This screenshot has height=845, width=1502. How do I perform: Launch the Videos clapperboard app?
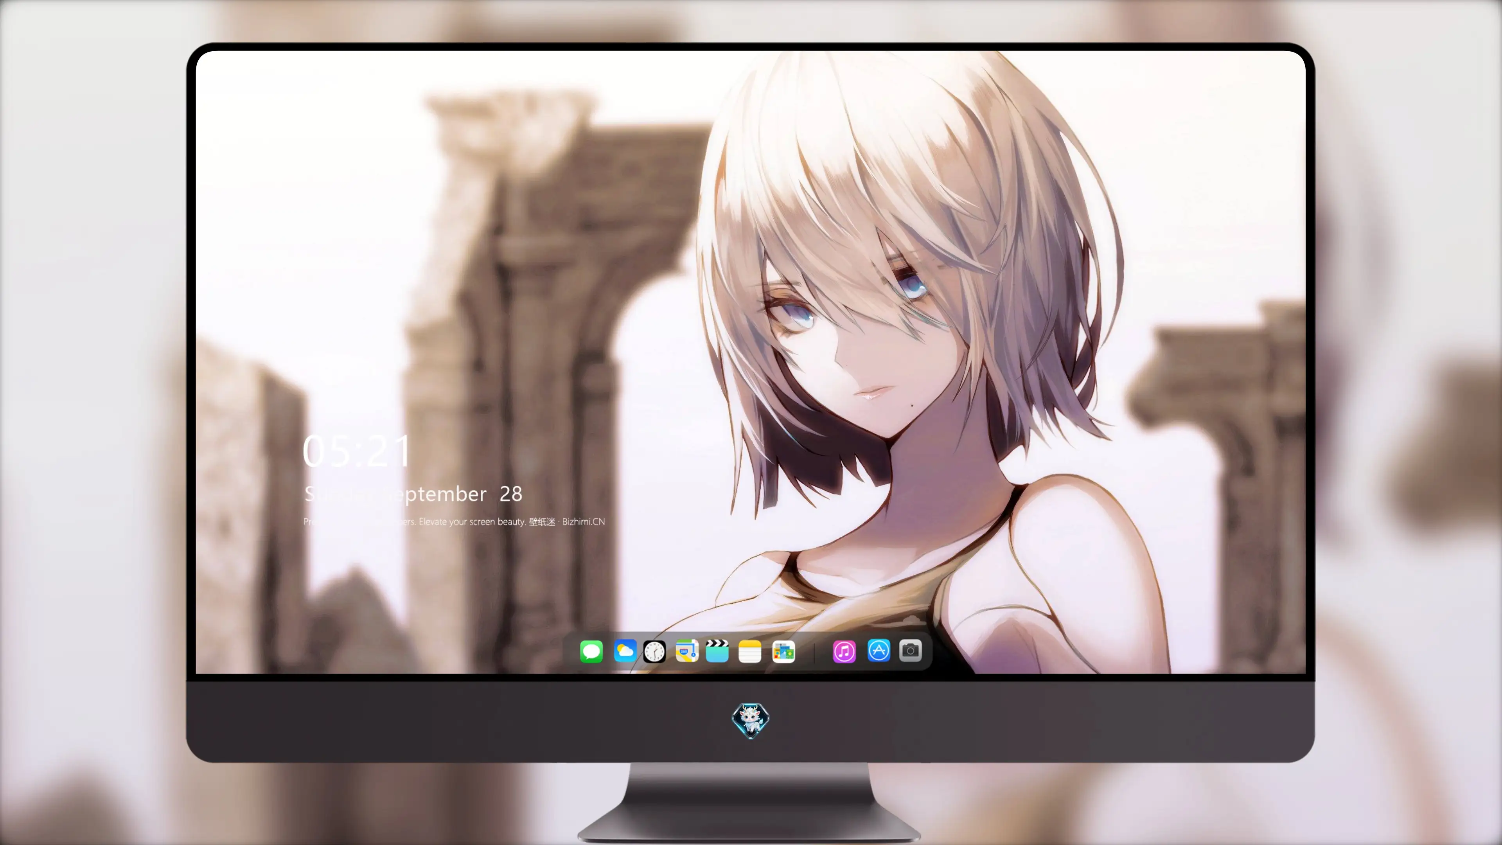pos(717,651)
